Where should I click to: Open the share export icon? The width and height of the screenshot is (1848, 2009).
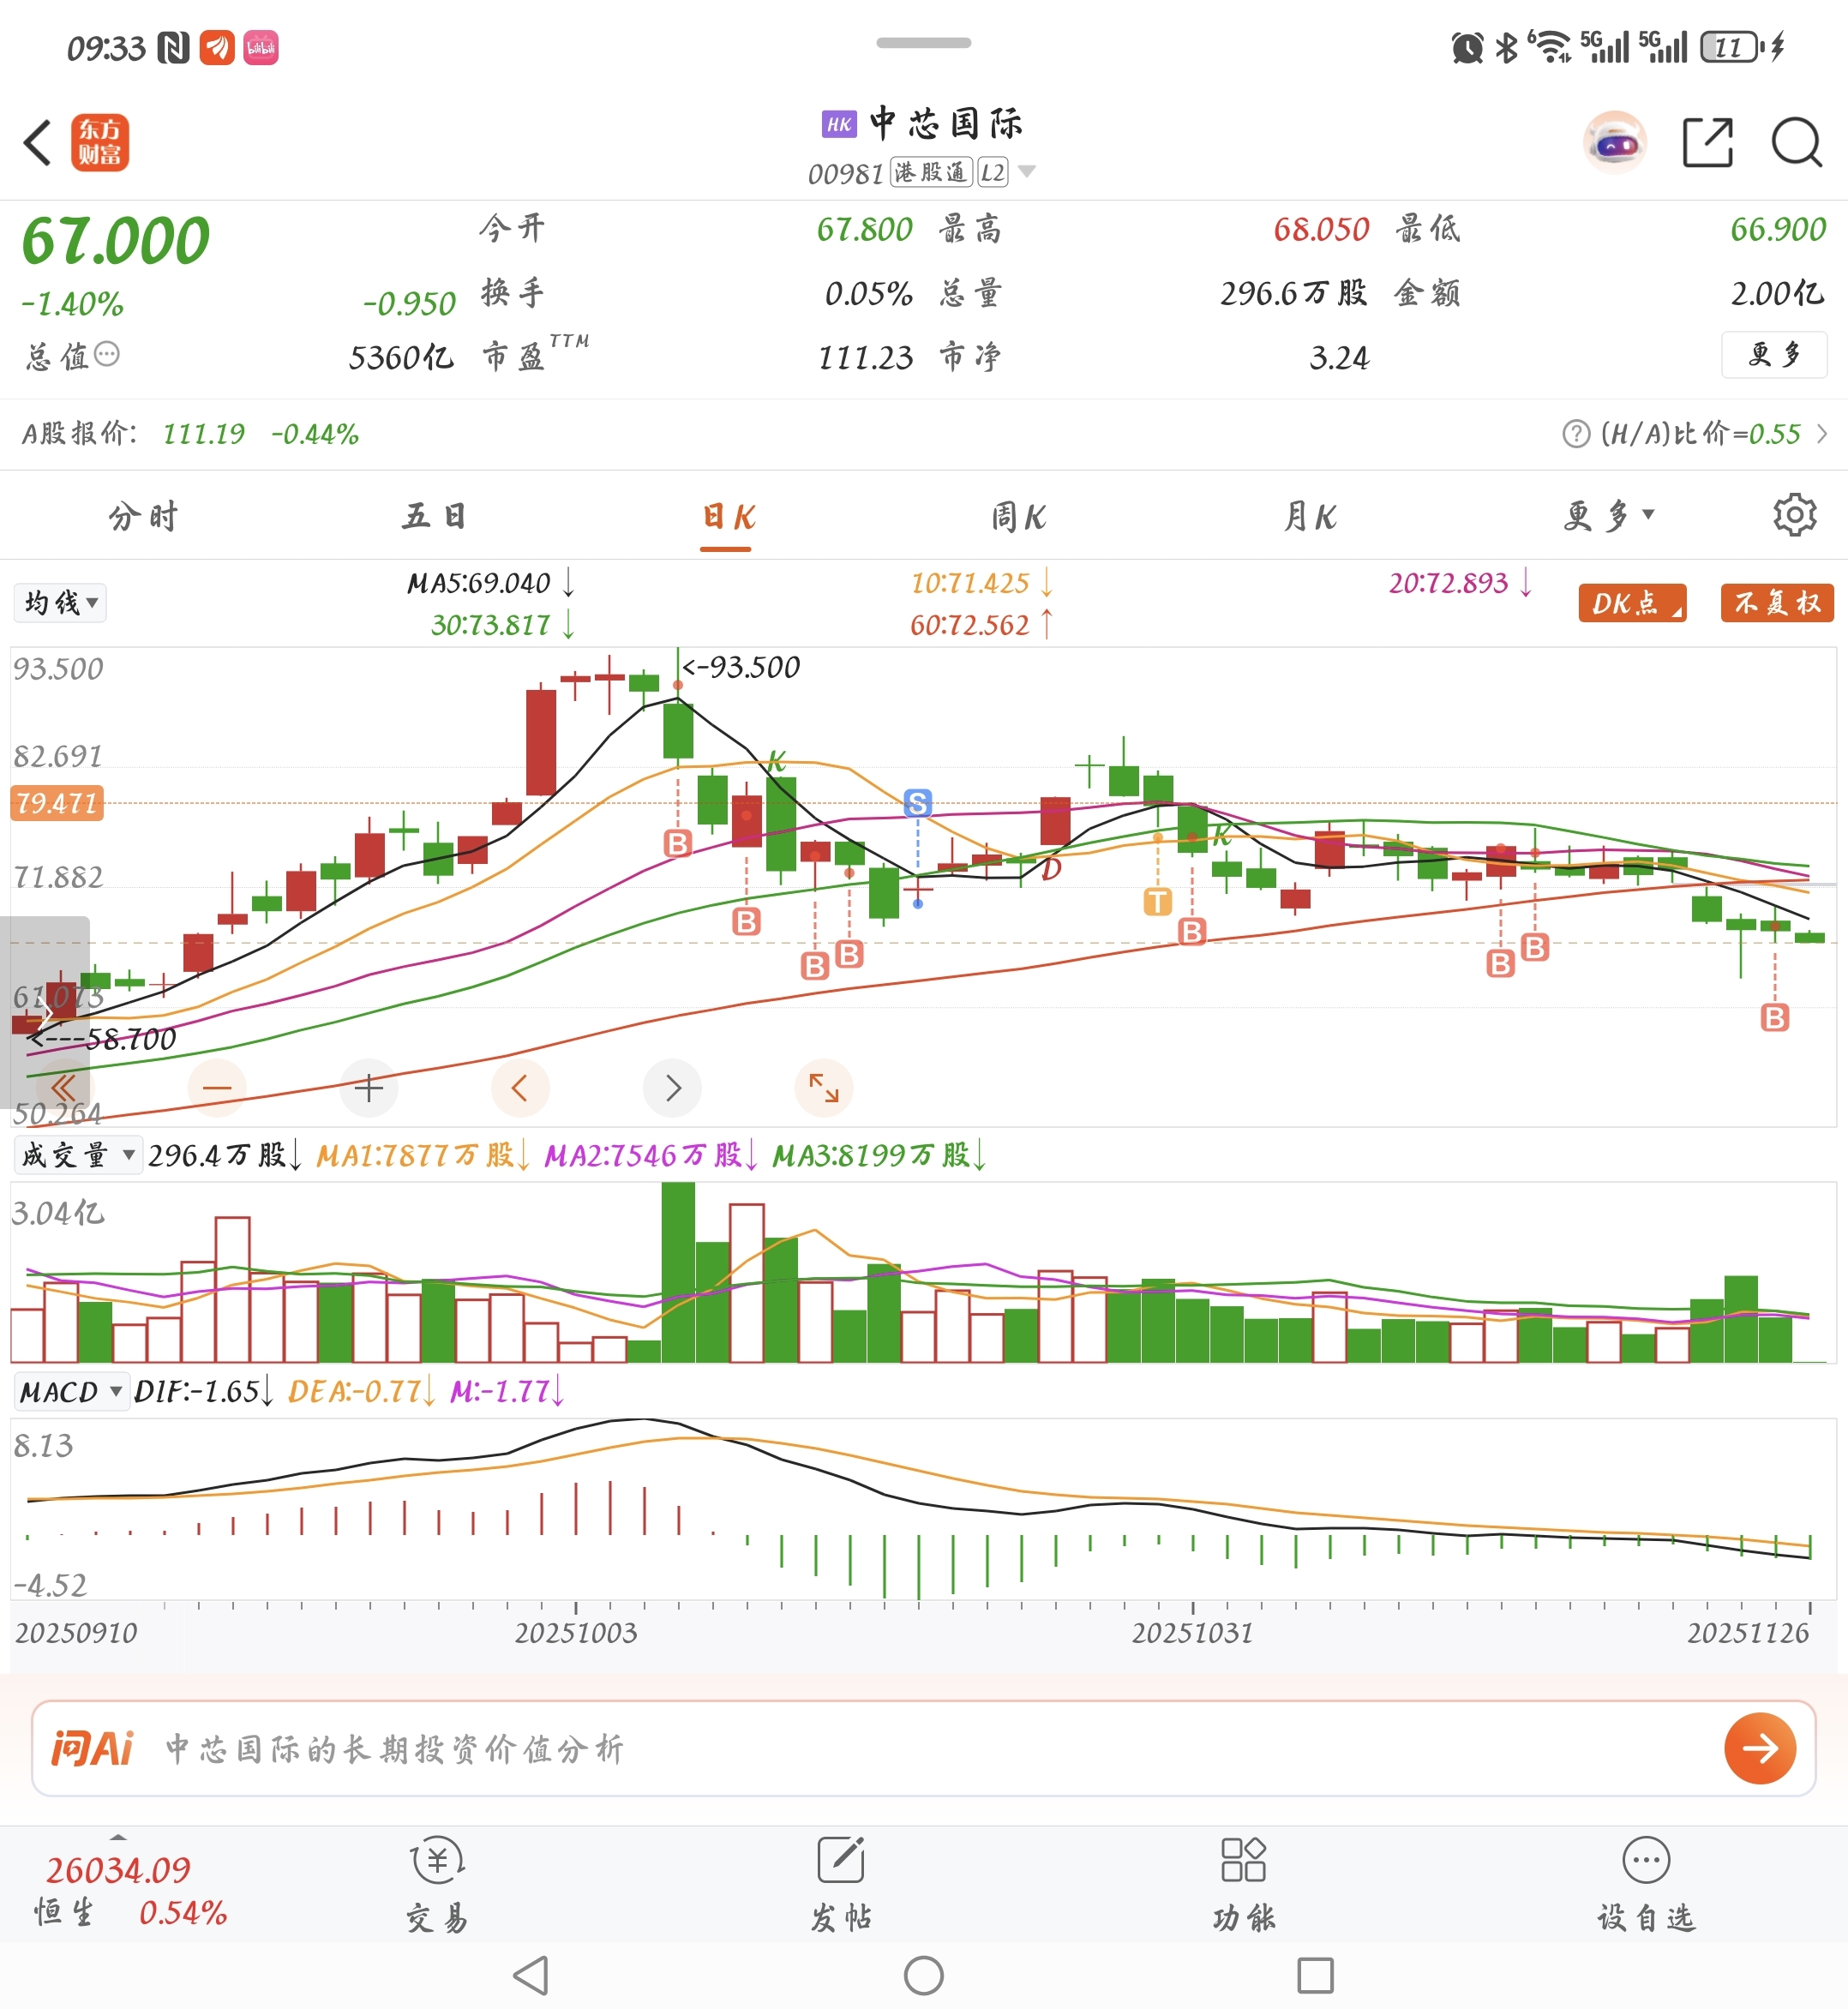(1707, 142)
